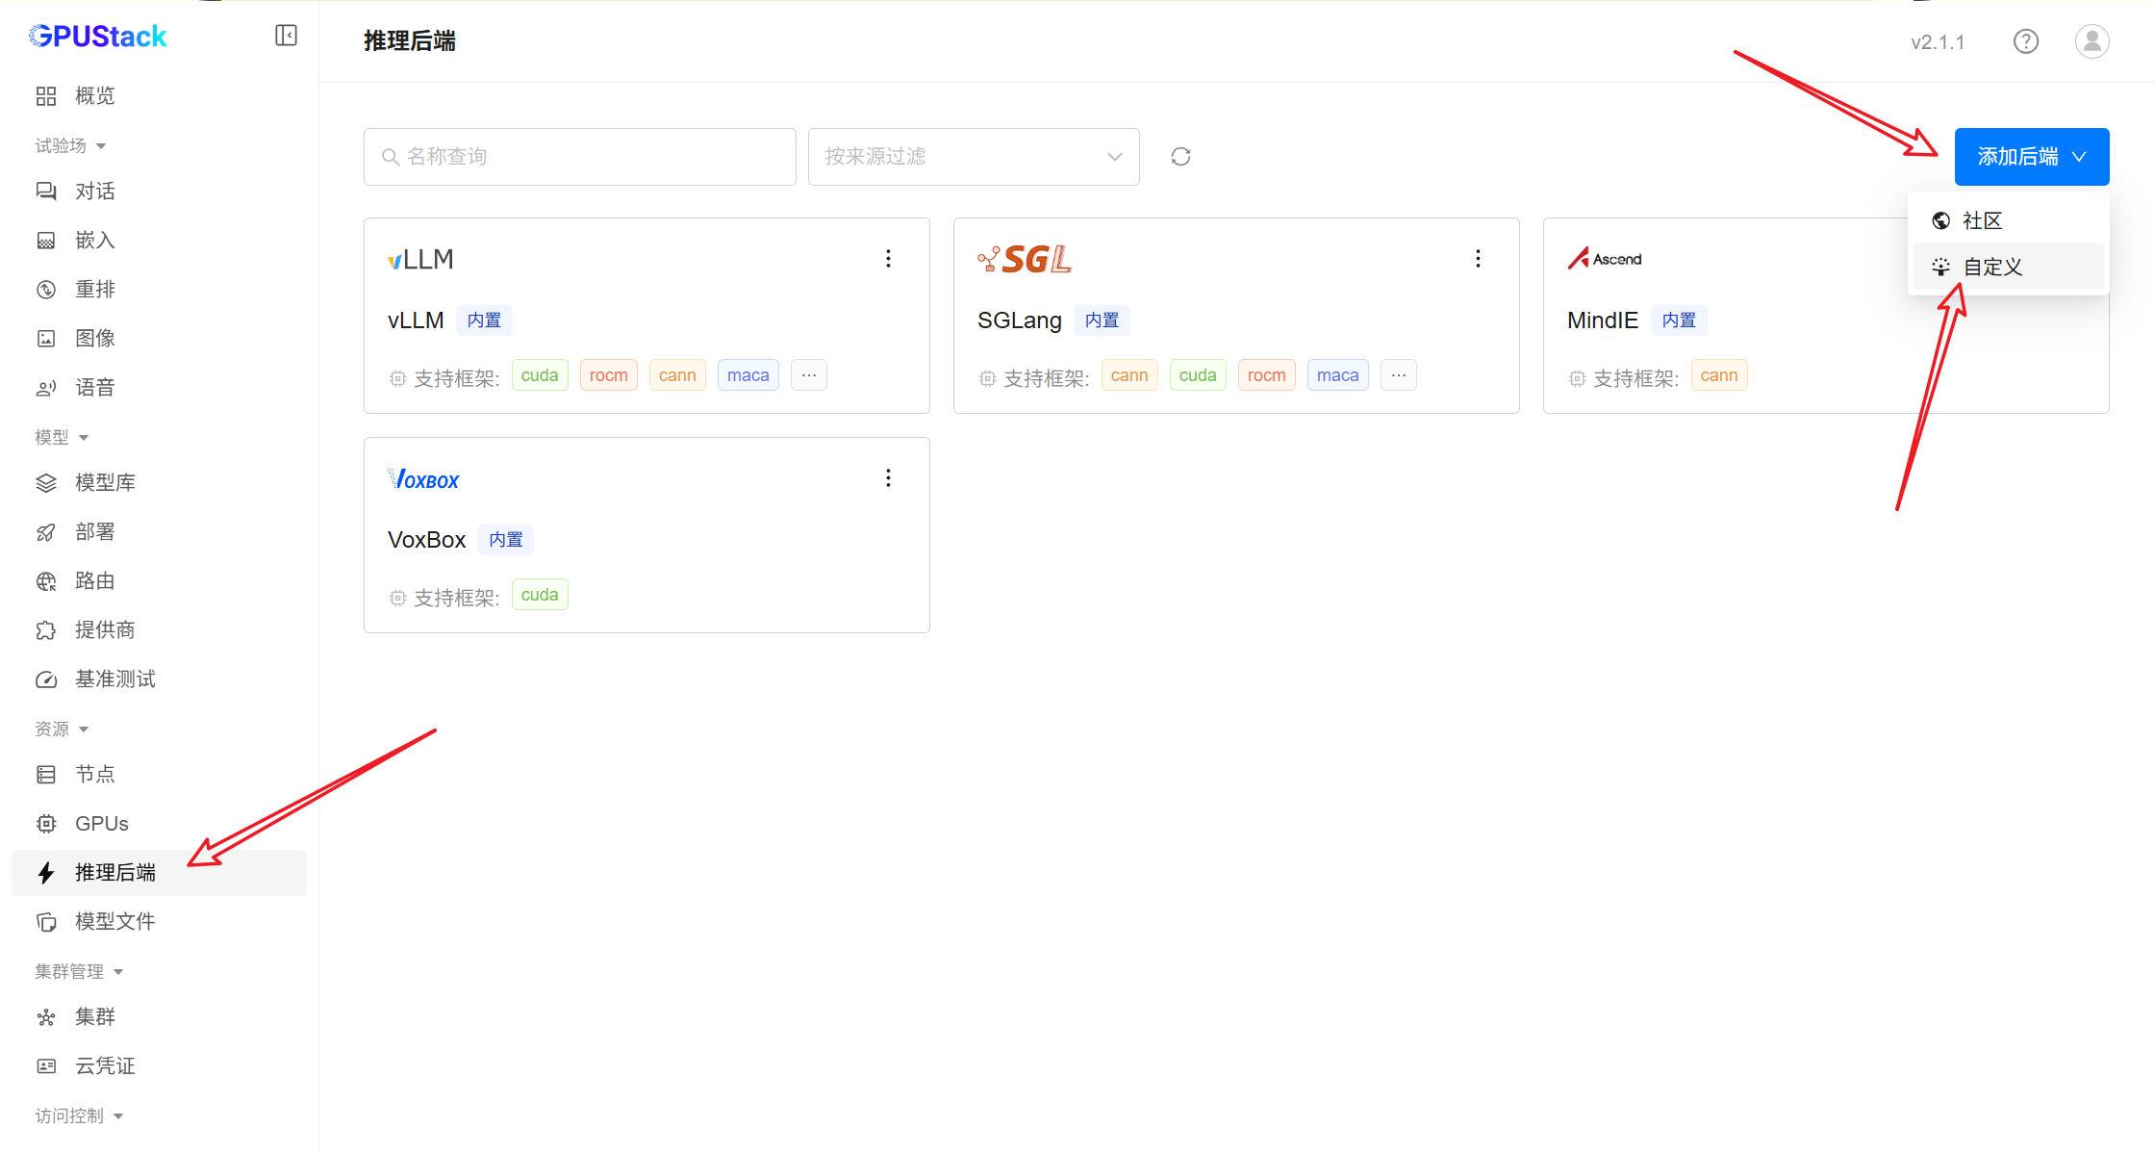Go to GPUs in the sidebar
The image size is (2155, 1153).
click(x=101, y=824)
